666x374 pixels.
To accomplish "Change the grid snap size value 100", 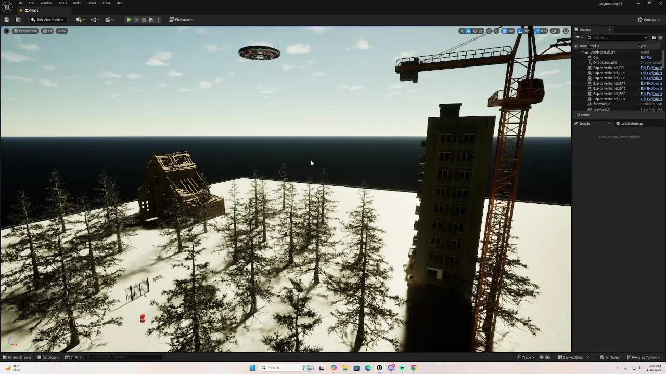I will [511, 31].
